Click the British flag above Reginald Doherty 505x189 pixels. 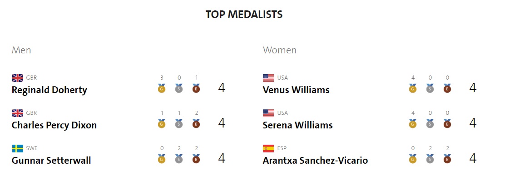point(18,78)
